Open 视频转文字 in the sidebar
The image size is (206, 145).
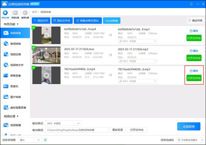15,65
